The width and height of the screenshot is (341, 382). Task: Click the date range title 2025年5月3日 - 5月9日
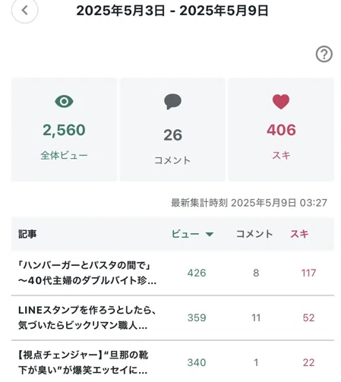pyautogui.click(x=172, y=11)
